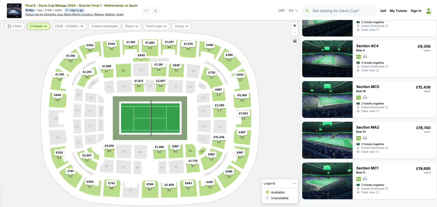Zoom out of the seat map
This screenshot has height=207, width=437.
coord(295,32)
